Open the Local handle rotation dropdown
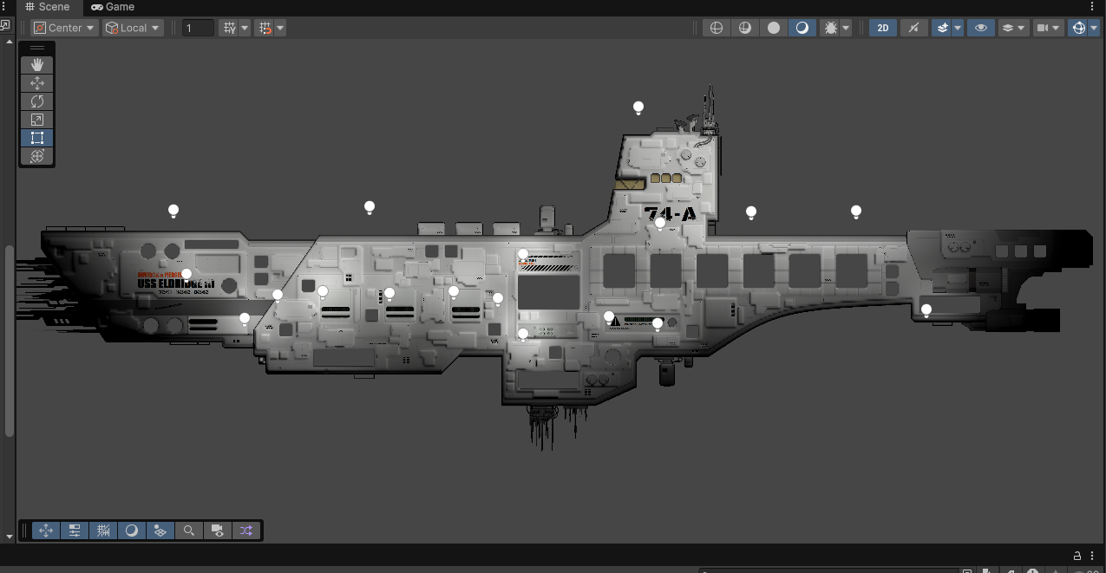The height and width of the screenshot is (573, 1106). 133,28
